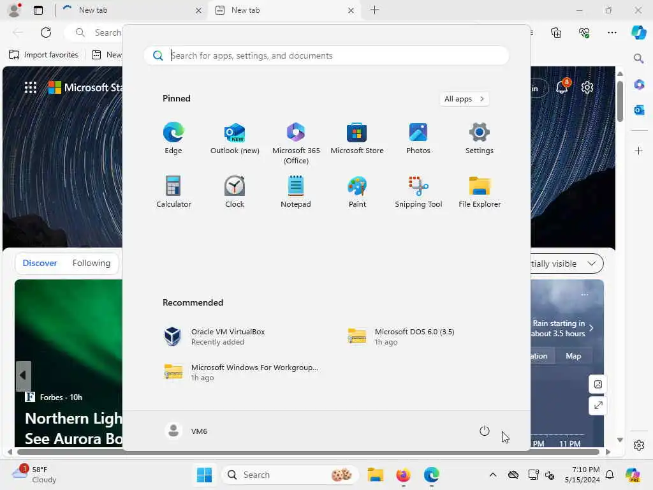Click the taskbar Search box
The image size is (653, 490).
point(290,475)
